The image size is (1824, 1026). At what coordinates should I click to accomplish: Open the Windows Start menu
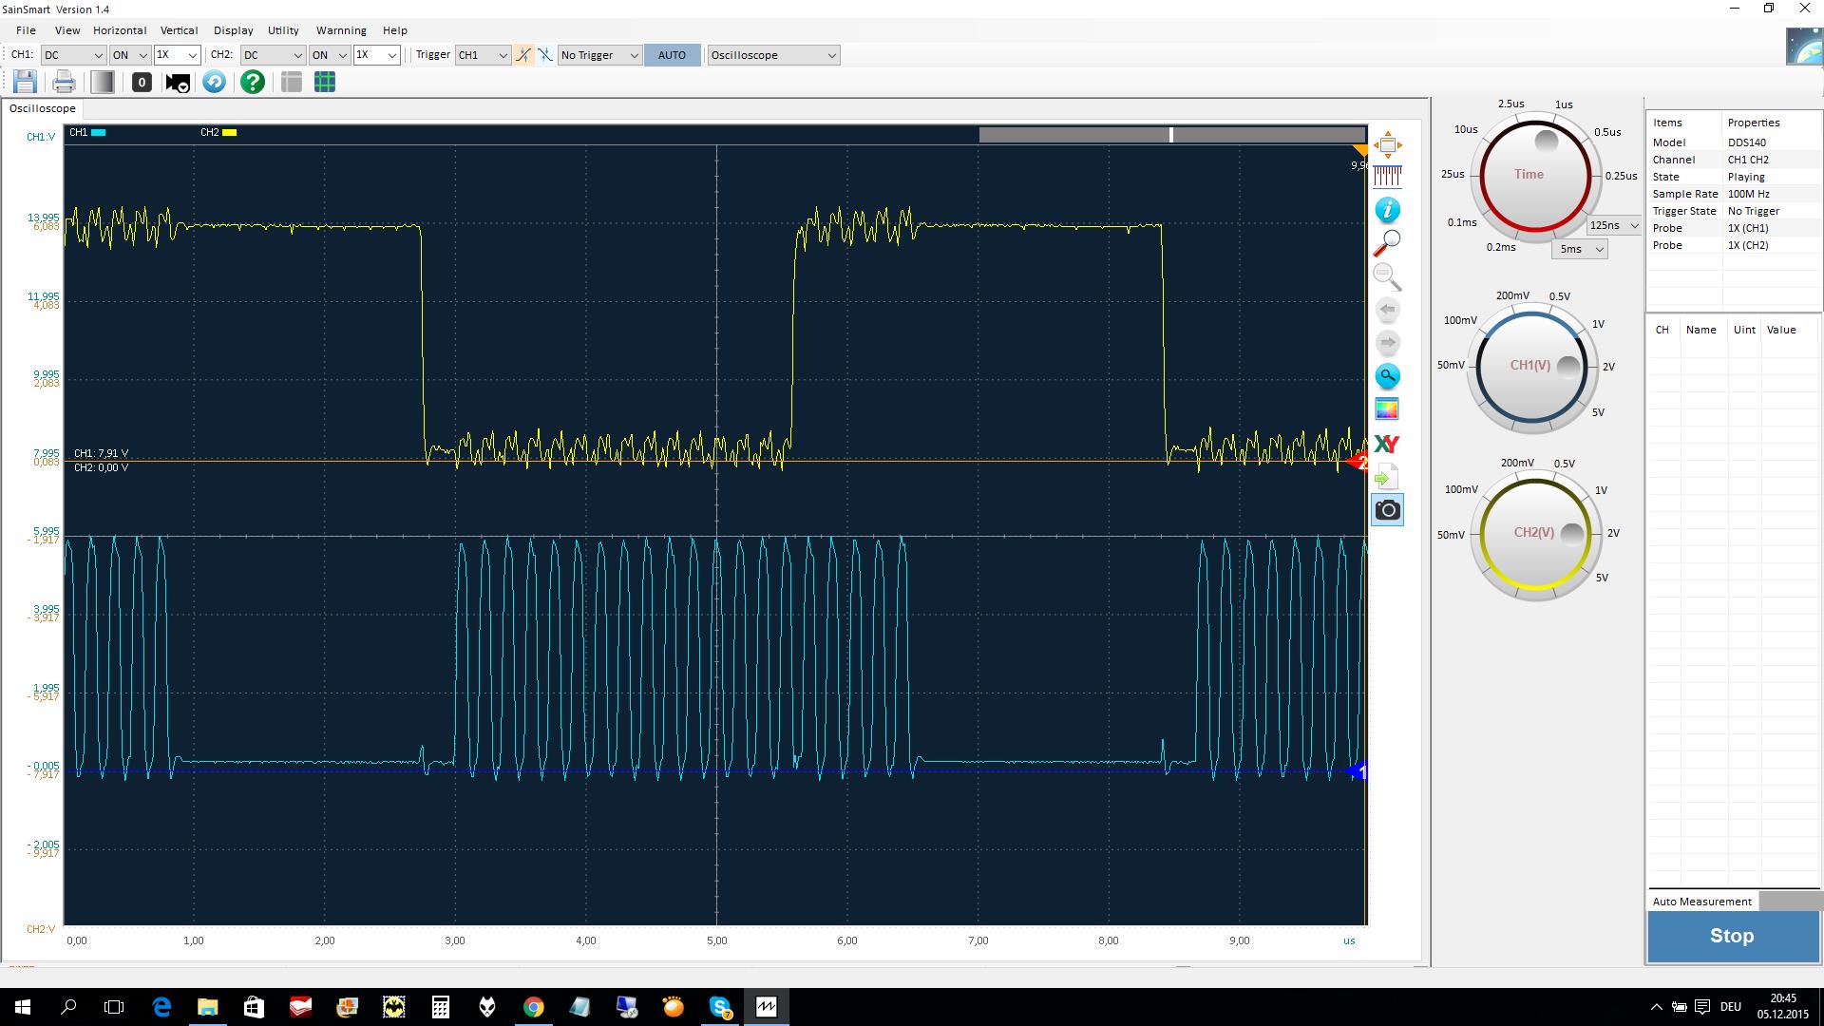[x=23, y=1006]
